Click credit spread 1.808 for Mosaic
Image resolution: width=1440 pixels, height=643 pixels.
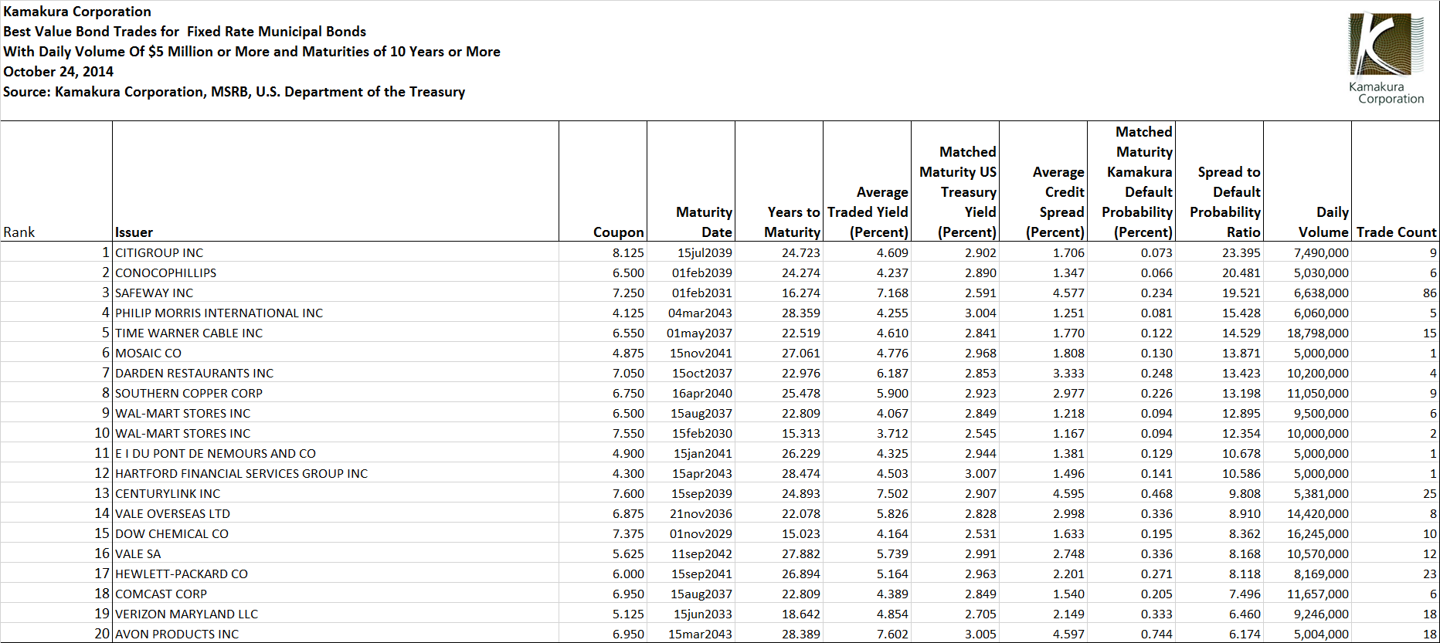point(1068,354)
